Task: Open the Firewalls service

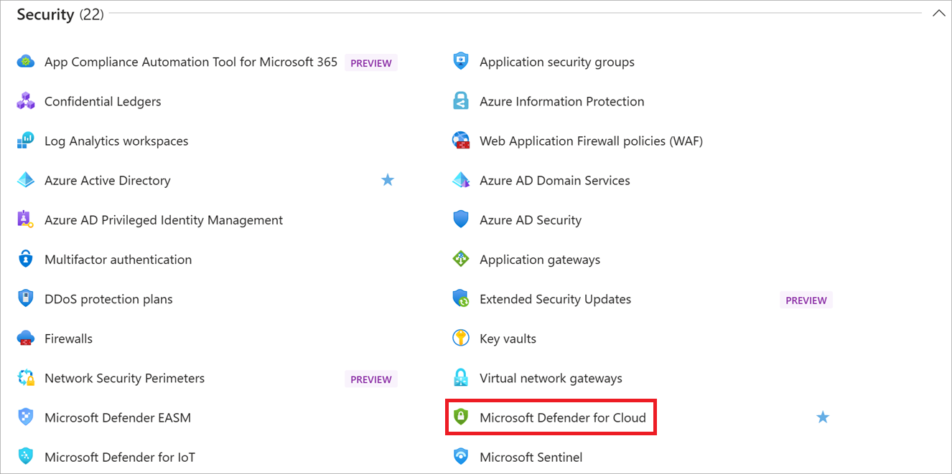Action: coord(68,338)
